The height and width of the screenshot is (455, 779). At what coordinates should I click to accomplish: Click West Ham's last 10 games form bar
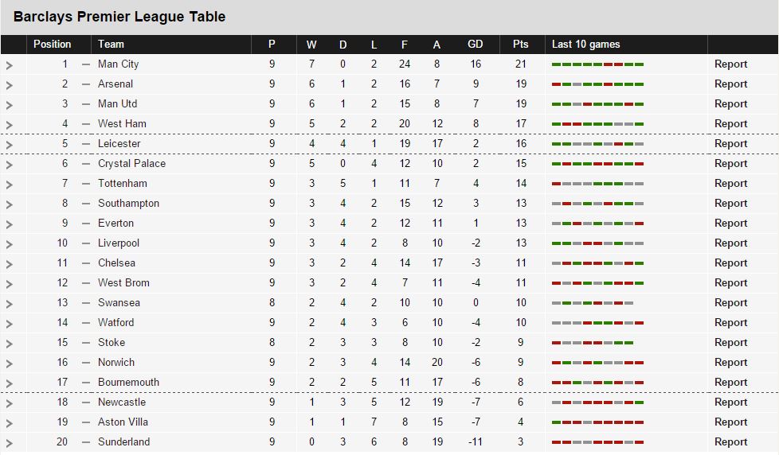(597, 124)
